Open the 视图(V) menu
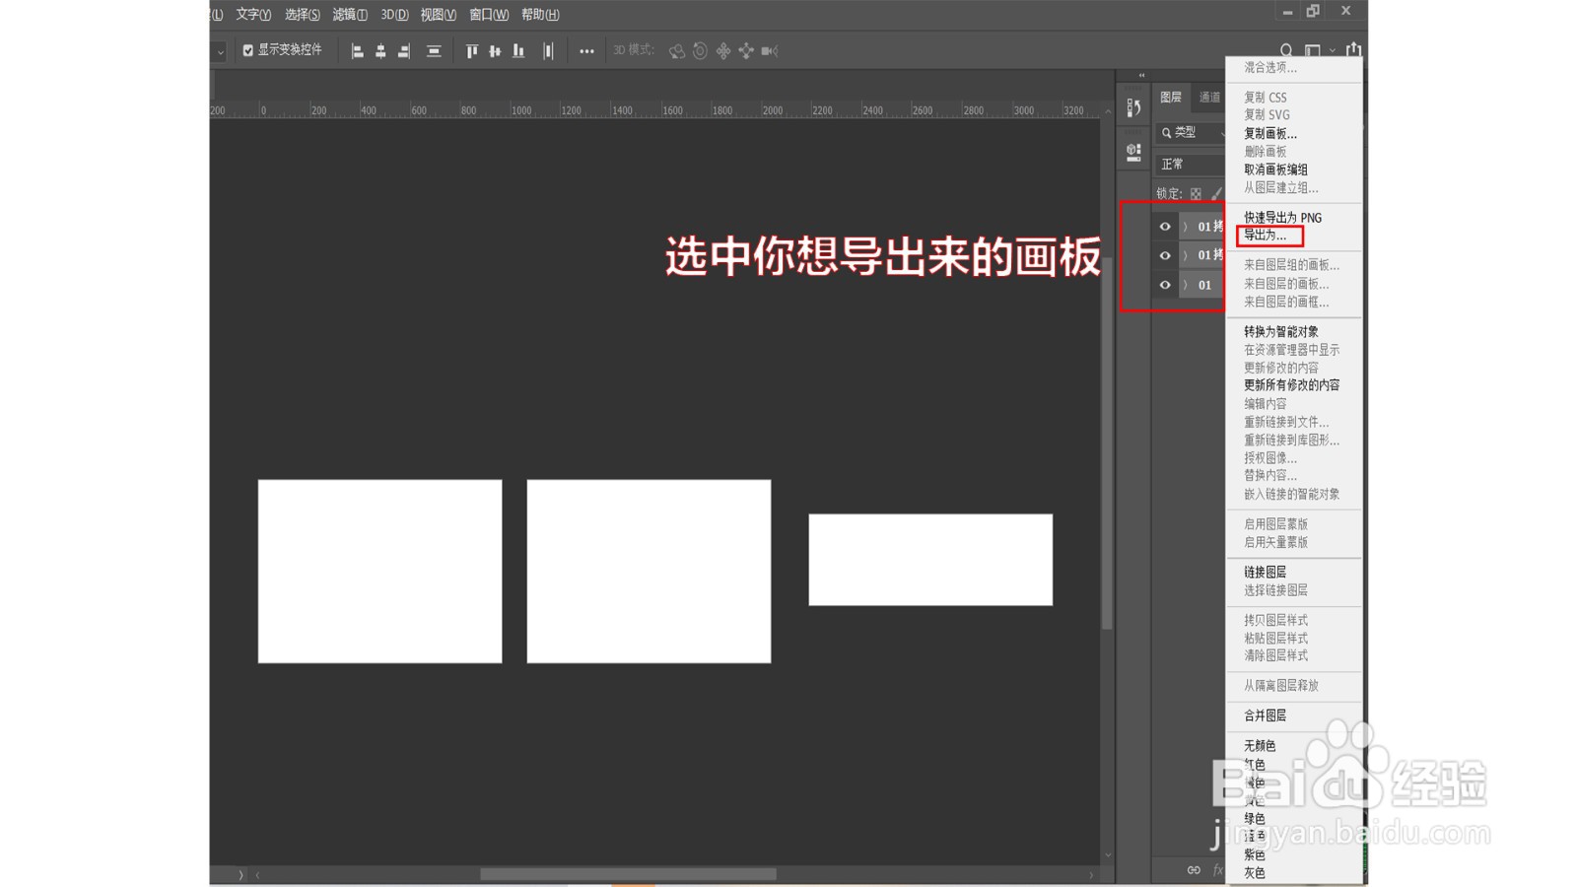Image resolution: width=1577 pixels, height=887 pixels. [x=438, y=15]
